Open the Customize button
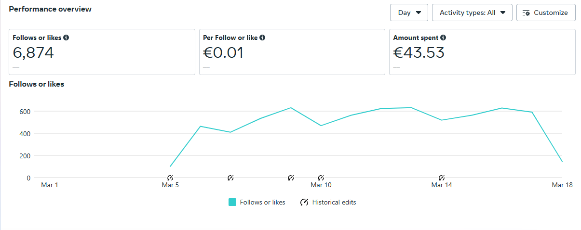581x230 pixels. tap(546, 13)
